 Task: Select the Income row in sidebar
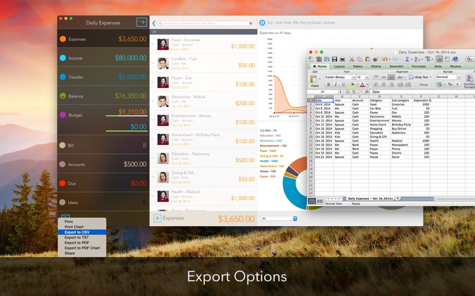pyautogui.click(x=103, y=58)
